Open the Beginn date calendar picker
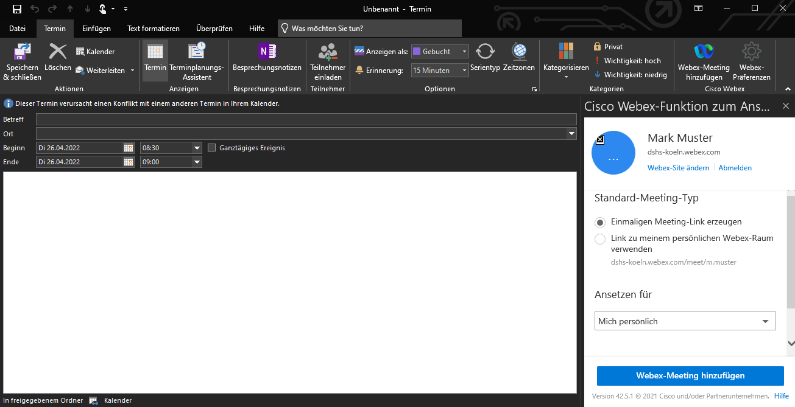The width and height of the screenshot is (795, 407). pyautogui.click(x=129, y=148)
